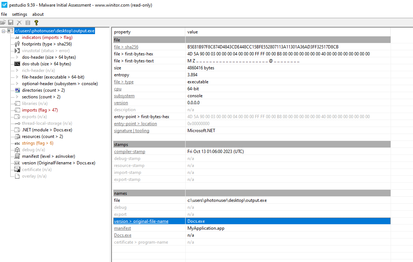Screen dimensions: 413x262
Task: Click the overlay page icon
Action: click(x=17, y=176)
